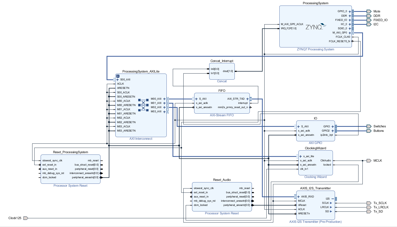Select locked pin on ClockingWizard
The height and width of the screenshot is (227, 397).
[327, 165]
